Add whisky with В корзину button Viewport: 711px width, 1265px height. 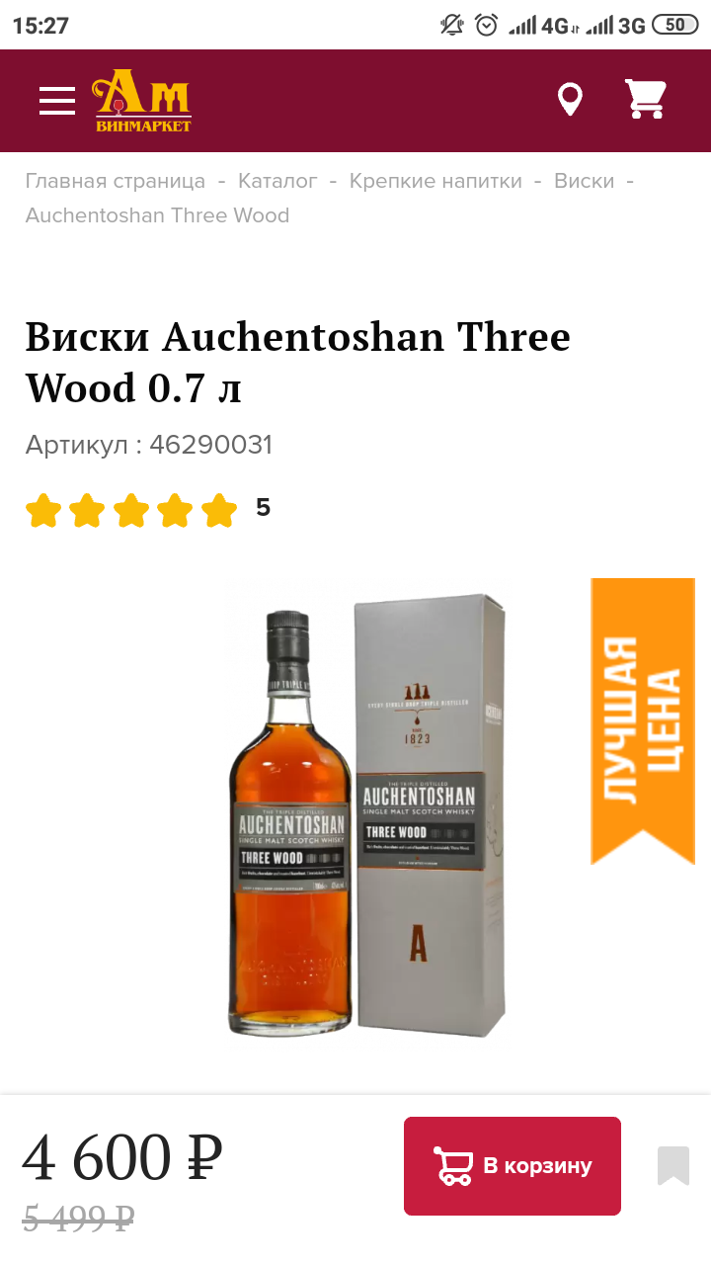coord(513,1166)
